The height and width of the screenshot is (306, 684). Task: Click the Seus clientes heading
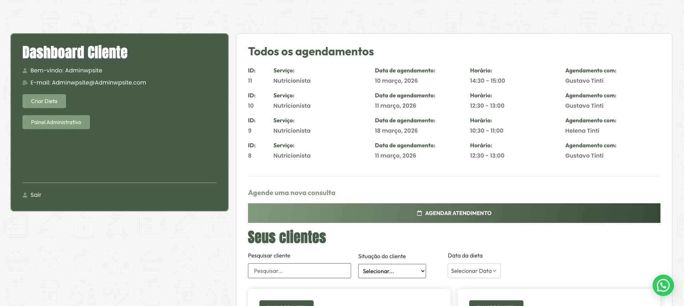(287, 237)
